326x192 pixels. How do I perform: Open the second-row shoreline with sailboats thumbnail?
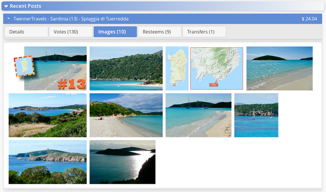point(198,115)
